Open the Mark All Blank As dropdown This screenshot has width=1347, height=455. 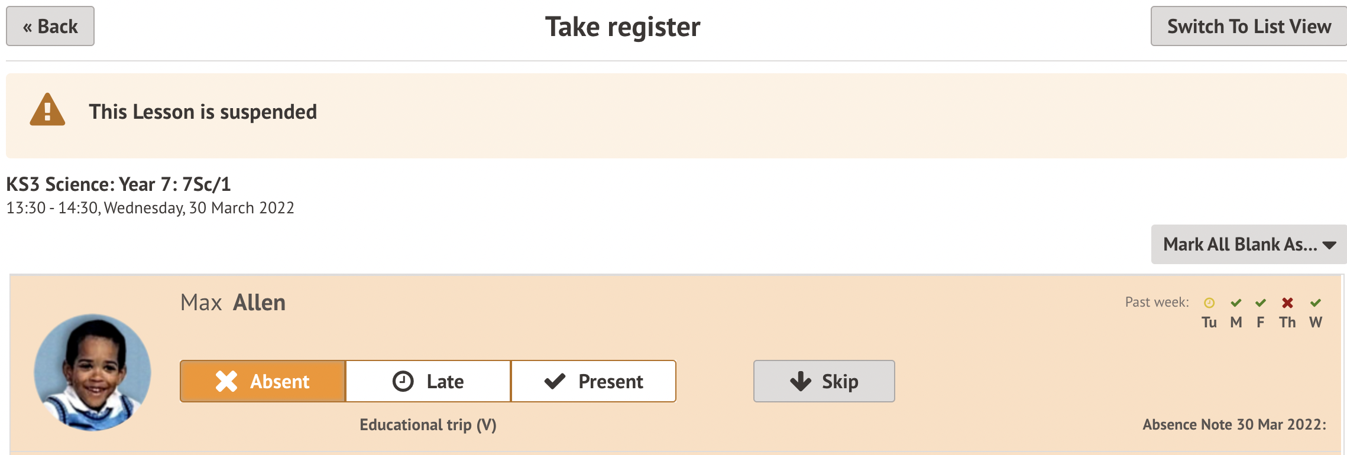(1248, 245)
